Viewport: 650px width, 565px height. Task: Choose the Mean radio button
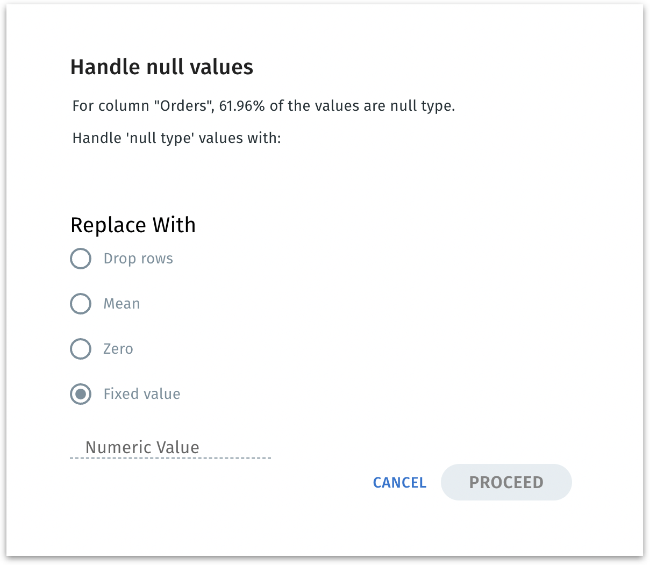(x=81, y=304)
